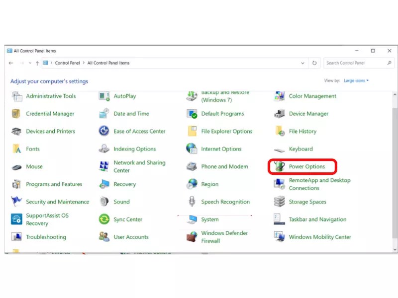This screenshot has width=398, height=298.
Task: Open the Color Management icon
Action: 280,96
